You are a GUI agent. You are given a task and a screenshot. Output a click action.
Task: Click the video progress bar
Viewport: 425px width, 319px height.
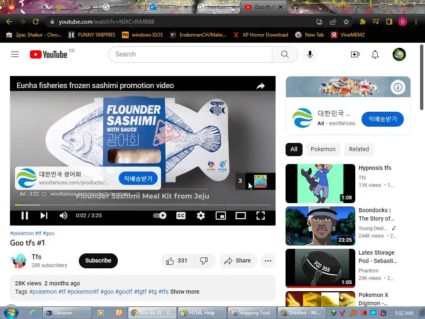(143, 205)
